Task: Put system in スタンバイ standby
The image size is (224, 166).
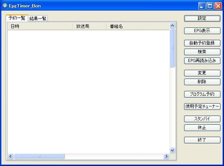Action: tap(202, 119)
